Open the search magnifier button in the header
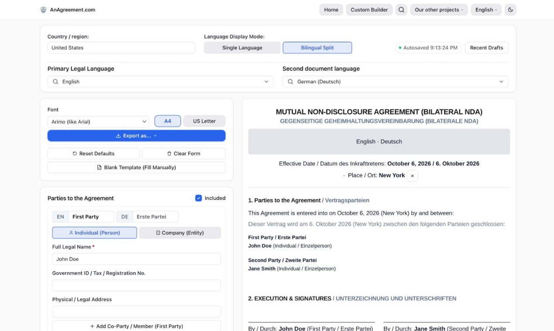The height and width of the screenshot is (331, 554). [401, 10]
